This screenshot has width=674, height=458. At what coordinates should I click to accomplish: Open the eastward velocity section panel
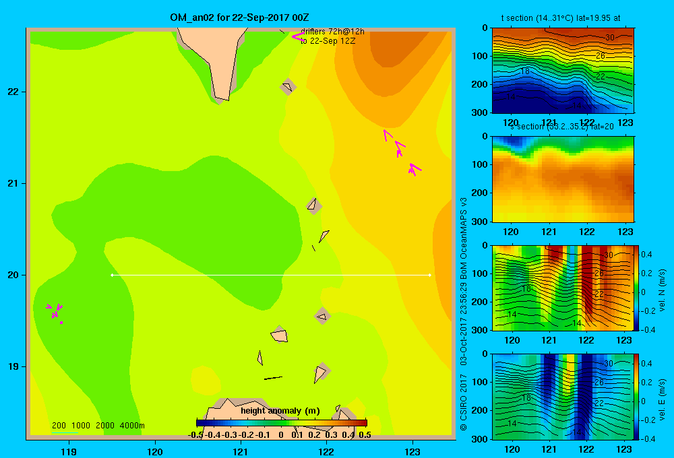563,397
